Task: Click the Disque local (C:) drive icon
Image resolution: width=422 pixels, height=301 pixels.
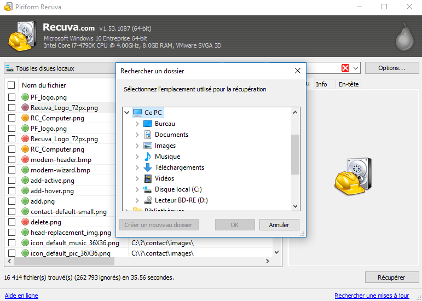Action: click(147, 189)
